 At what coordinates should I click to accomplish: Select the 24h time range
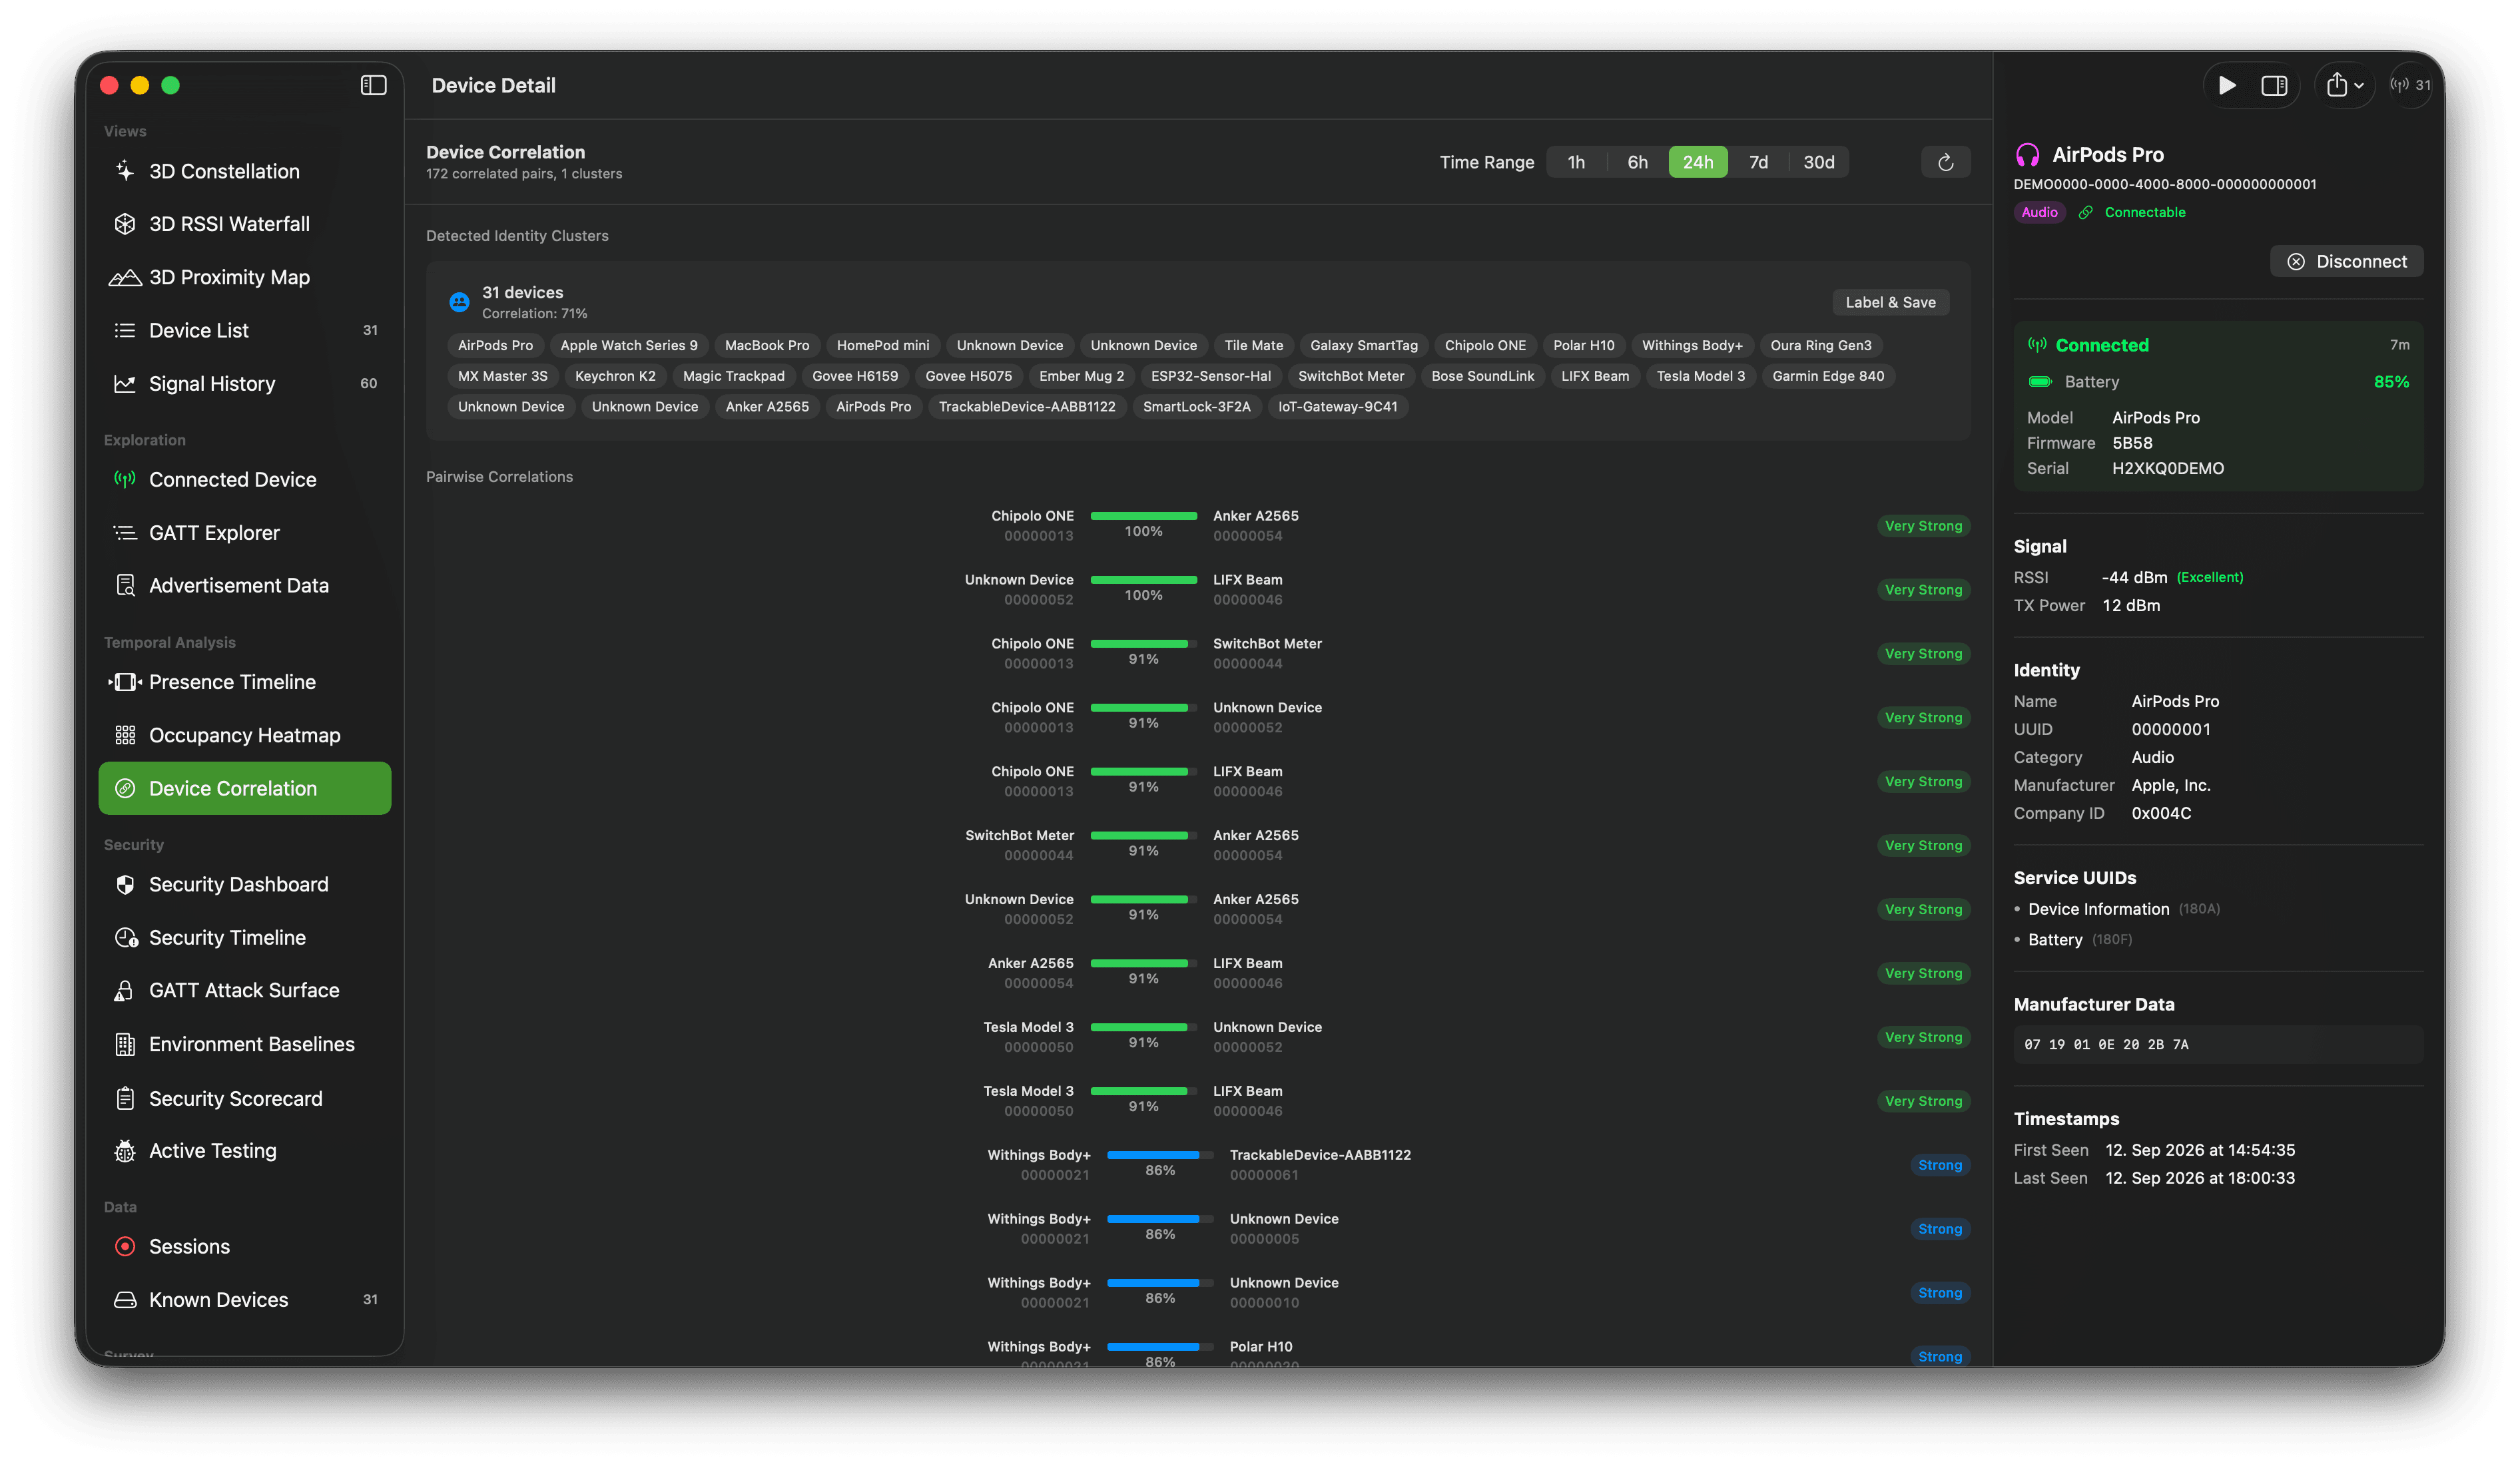(x=1697, y=162)
